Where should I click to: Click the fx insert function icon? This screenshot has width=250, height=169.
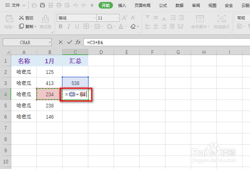(78, 42)
